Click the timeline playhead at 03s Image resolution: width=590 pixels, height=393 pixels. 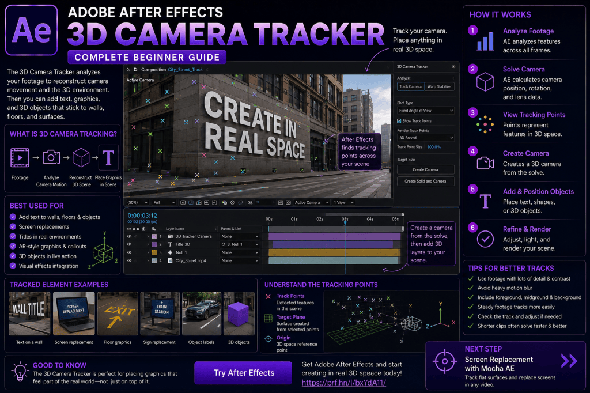tap(345, 223)
